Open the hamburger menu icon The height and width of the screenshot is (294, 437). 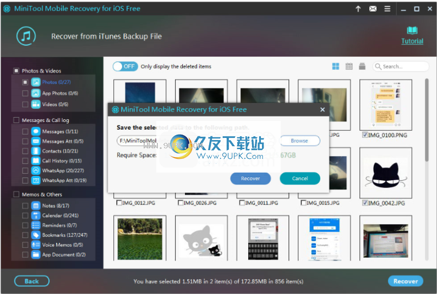tap(387, 9)
